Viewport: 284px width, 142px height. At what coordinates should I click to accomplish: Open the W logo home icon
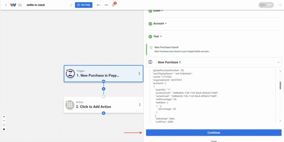click(x=13, y=5)
